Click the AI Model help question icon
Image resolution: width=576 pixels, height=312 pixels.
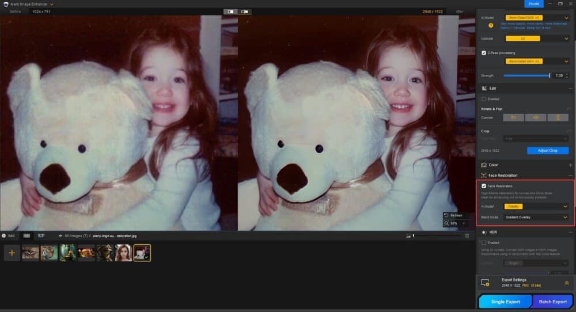pyautogui.click(x=491, y=25)
